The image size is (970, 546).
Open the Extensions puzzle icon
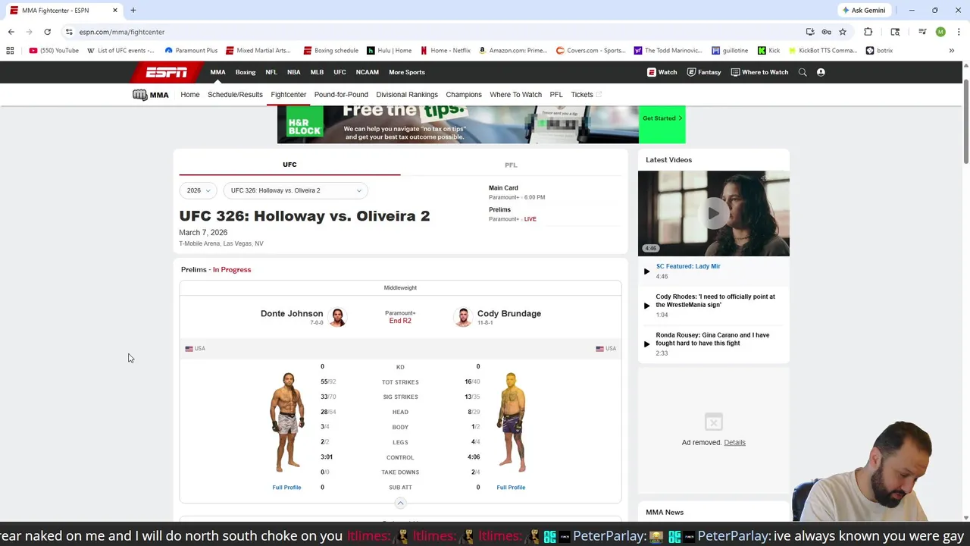868,32
